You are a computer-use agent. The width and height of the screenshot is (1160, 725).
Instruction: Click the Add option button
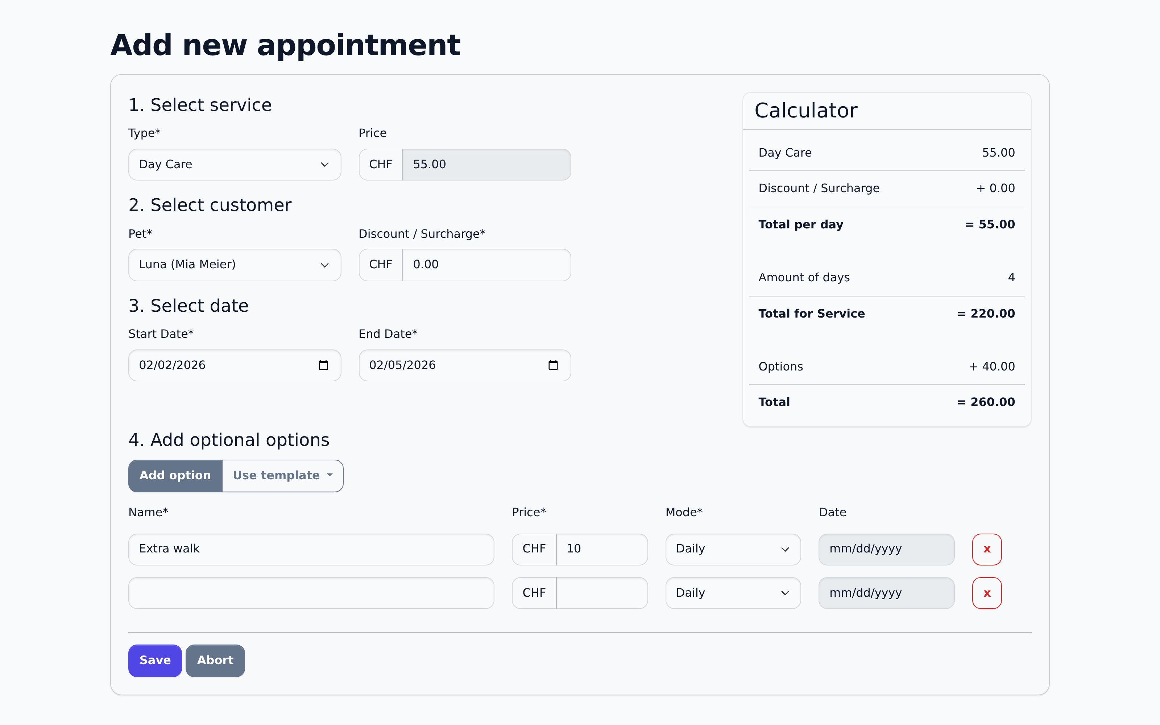(x=175, y=475)
